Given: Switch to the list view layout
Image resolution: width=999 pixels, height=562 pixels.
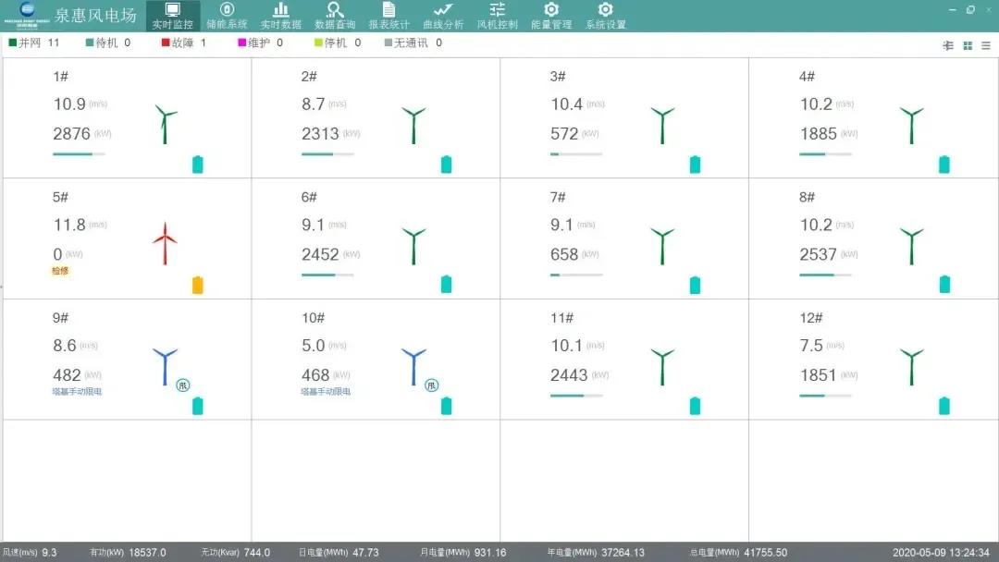Looking at the screenshot, I should click(x=986, y=45).
